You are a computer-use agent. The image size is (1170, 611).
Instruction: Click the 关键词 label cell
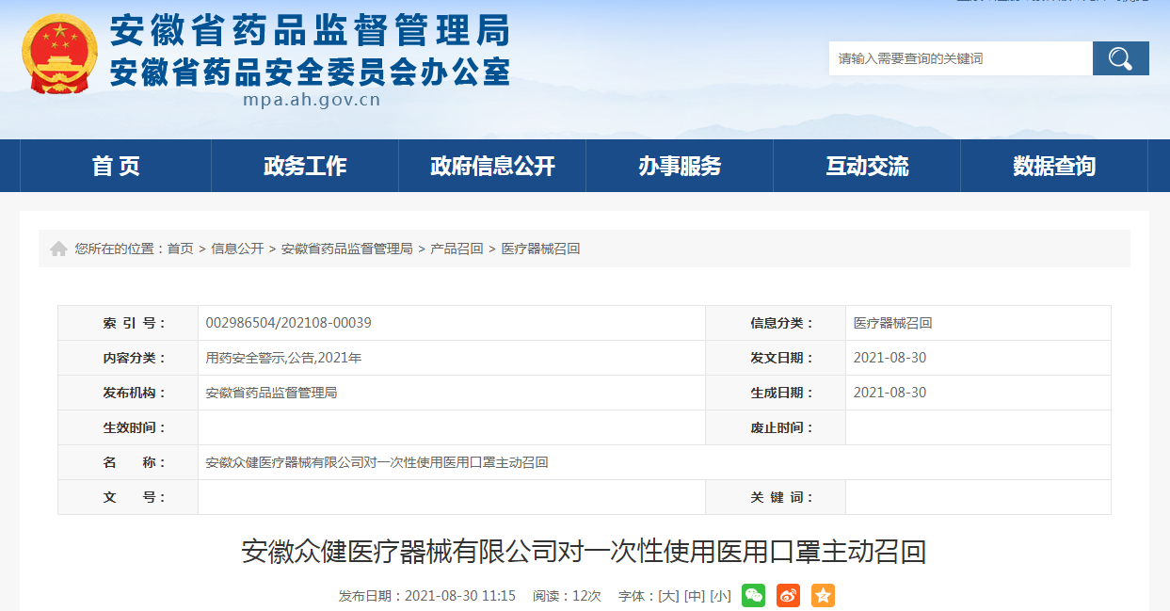(776, 497)
